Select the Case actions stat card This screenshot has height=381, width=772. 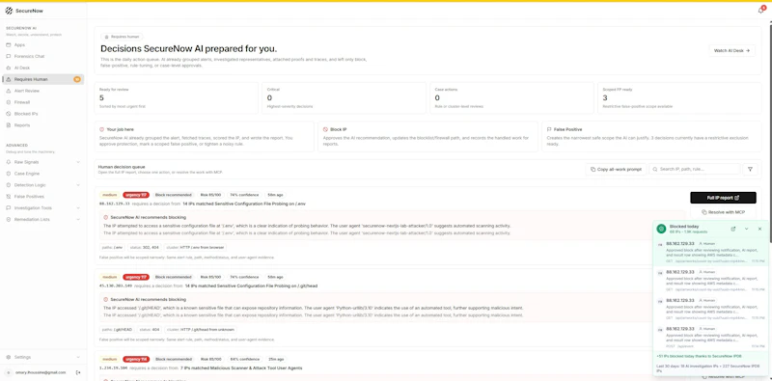[511, 98]
